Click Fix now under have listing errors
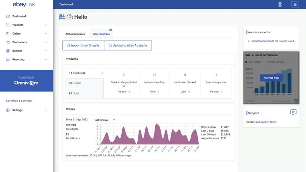306x172 pixels. pyautogui.click(x=216, y=92)
